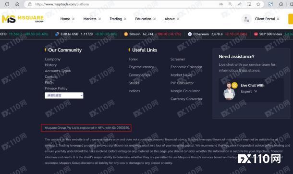Click EUR to USD ticker text
Image resolution: width=293 pixels, height=174 pixels.
coord(69,34)
